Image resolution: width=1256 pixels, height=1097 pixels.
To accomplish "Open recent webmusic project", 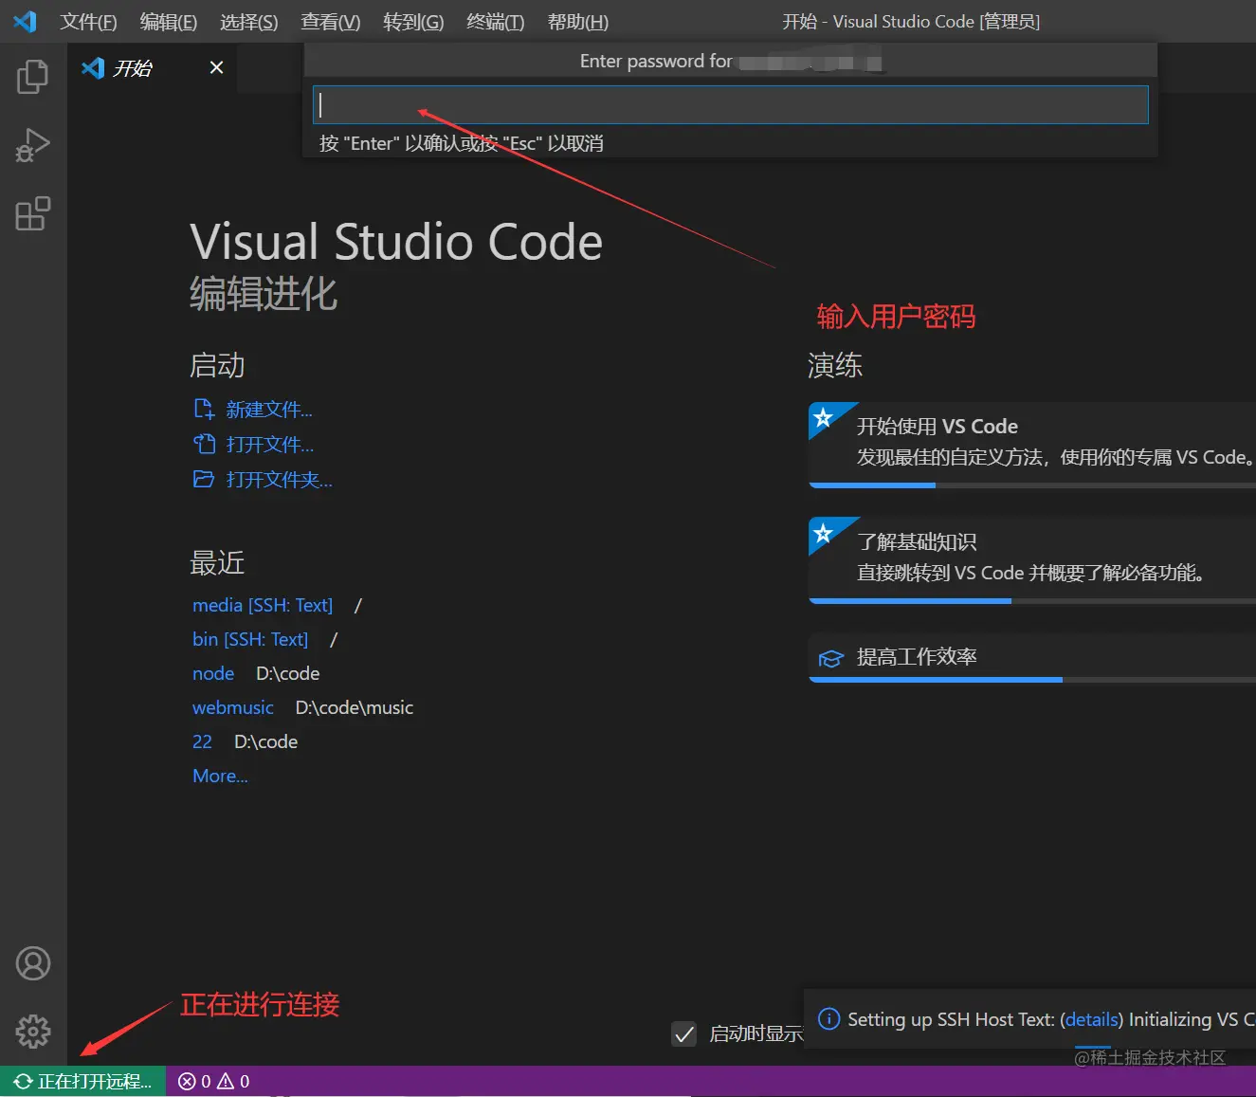I will click(x=233, y=707).
